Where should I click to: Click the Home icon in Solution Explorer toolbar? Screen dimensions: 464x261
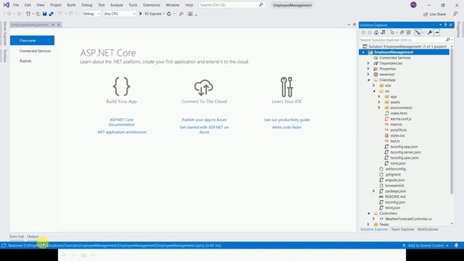376,33
